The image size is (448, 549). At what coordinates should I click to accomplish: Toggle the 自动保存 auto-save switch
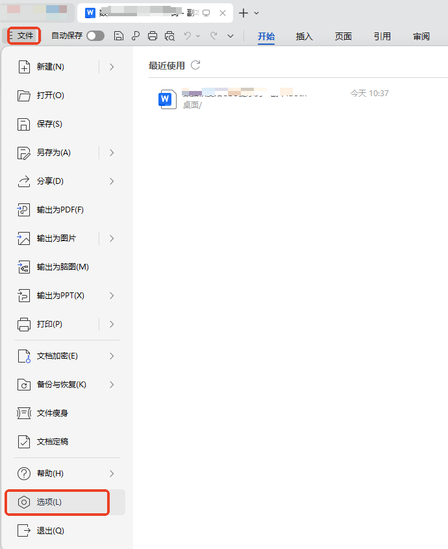(95, 36)
